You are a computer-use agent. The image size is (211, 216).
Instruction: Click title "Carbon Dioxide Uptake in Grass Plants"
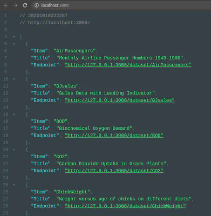coord(111,164)
